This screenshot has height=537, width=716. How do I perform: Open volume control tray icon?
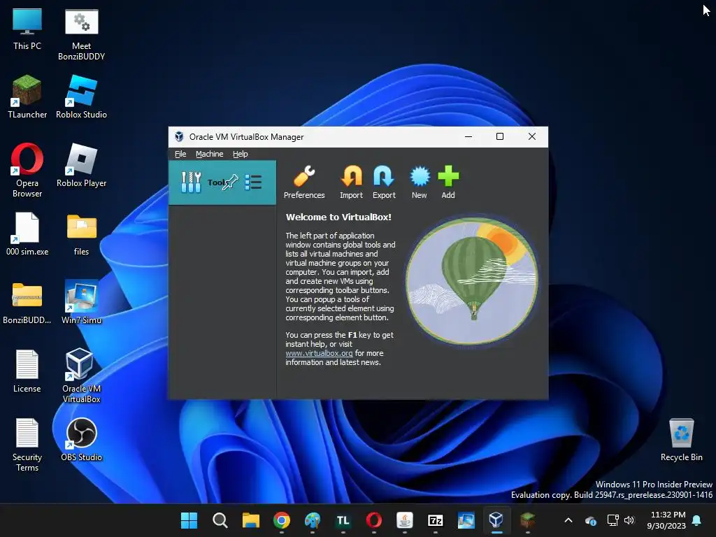point(630,520)
